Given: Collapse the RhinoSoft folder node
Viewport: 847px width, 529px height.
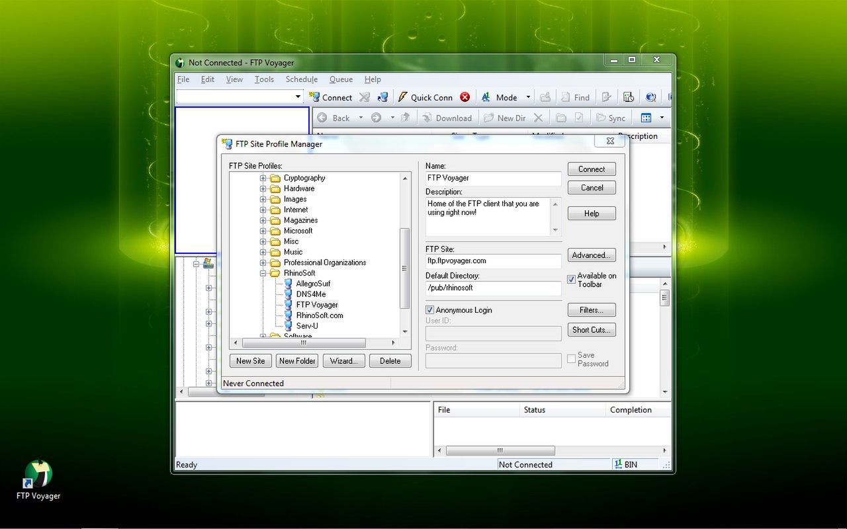Looking at the screenshot, I should [x=263, y=273].
